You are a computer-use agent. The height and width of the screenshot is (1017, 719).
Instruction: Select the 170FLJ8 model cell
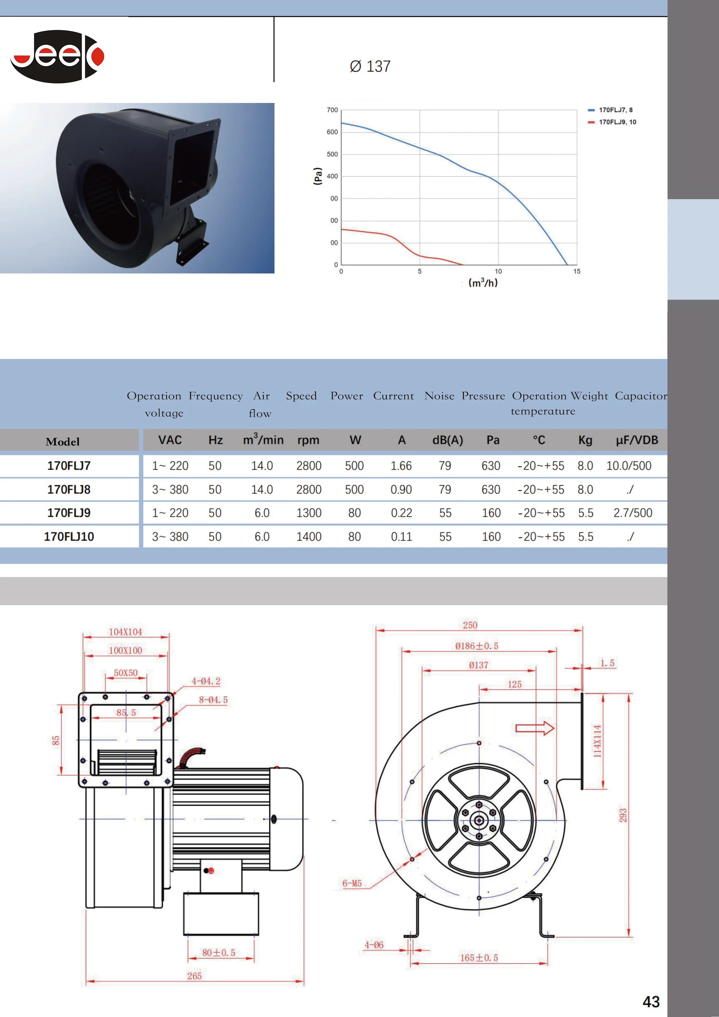[69, 489]
